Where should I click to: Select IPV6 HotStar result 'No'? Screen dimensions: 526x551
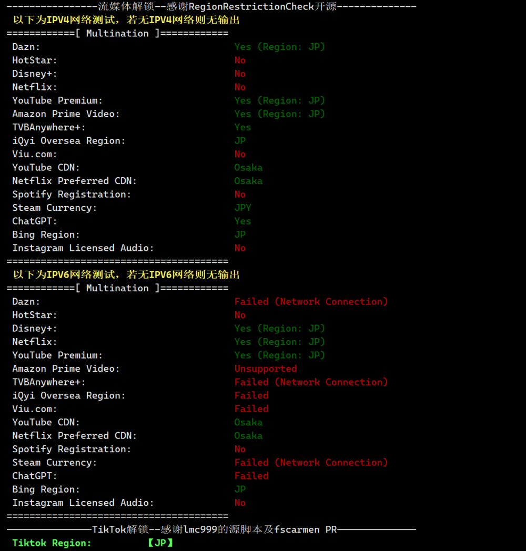tap(240, 315)
